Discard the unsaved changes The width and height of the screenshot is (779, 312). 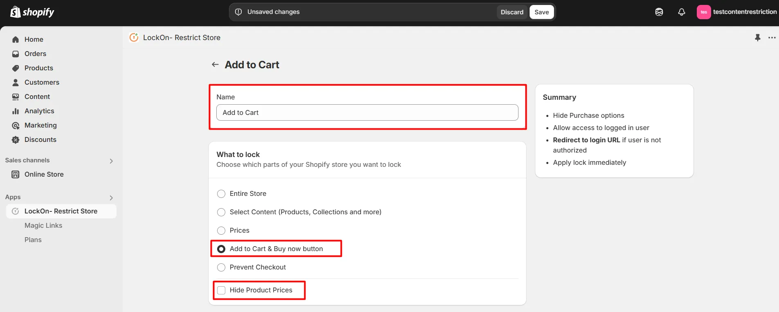pyautogui.click(x=512, y=12)
